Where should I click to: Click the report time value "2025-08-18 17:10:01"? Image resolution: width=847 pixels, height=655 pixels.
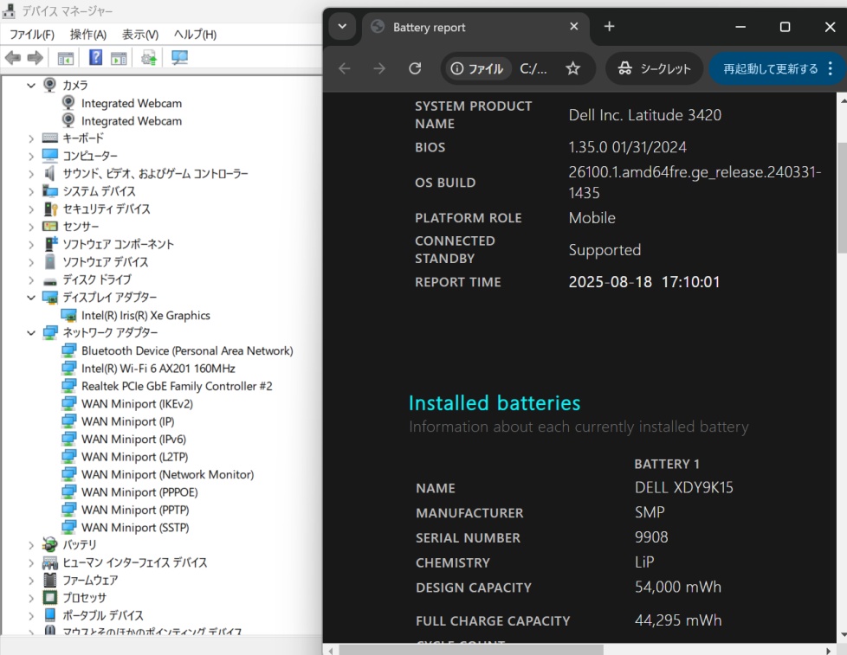pyautogui.click(x=643, y=281)
